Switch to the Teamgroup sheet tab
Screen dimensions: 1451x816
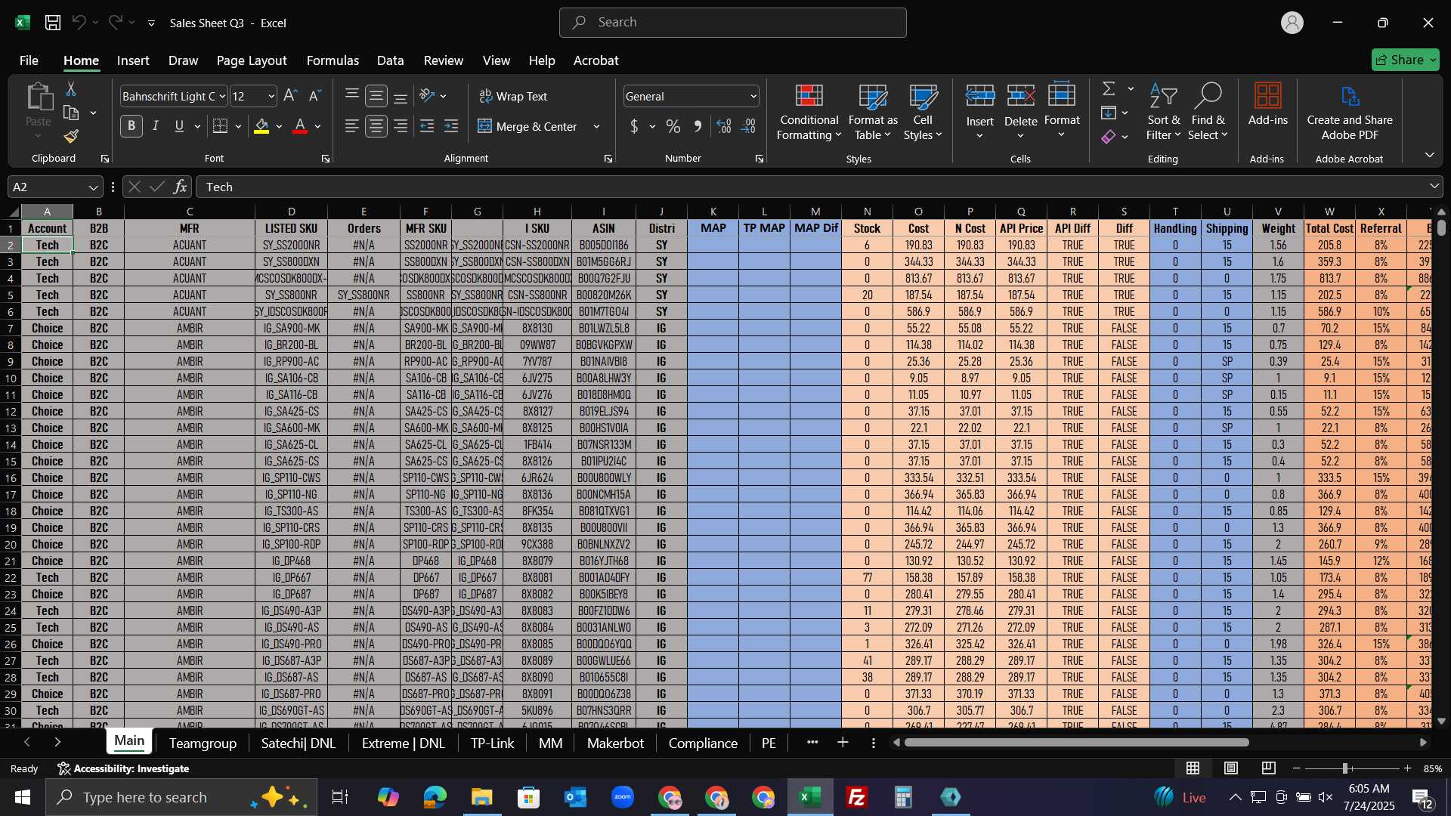[x=203, y=743]
